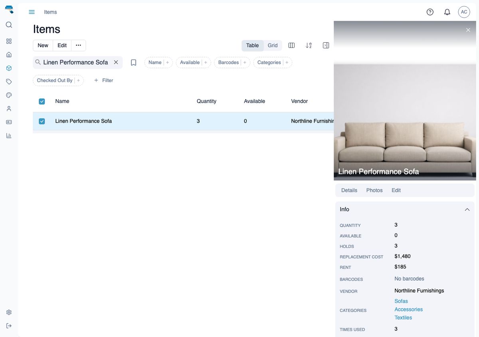Open the AC user avatar menu

coord(464,12)
